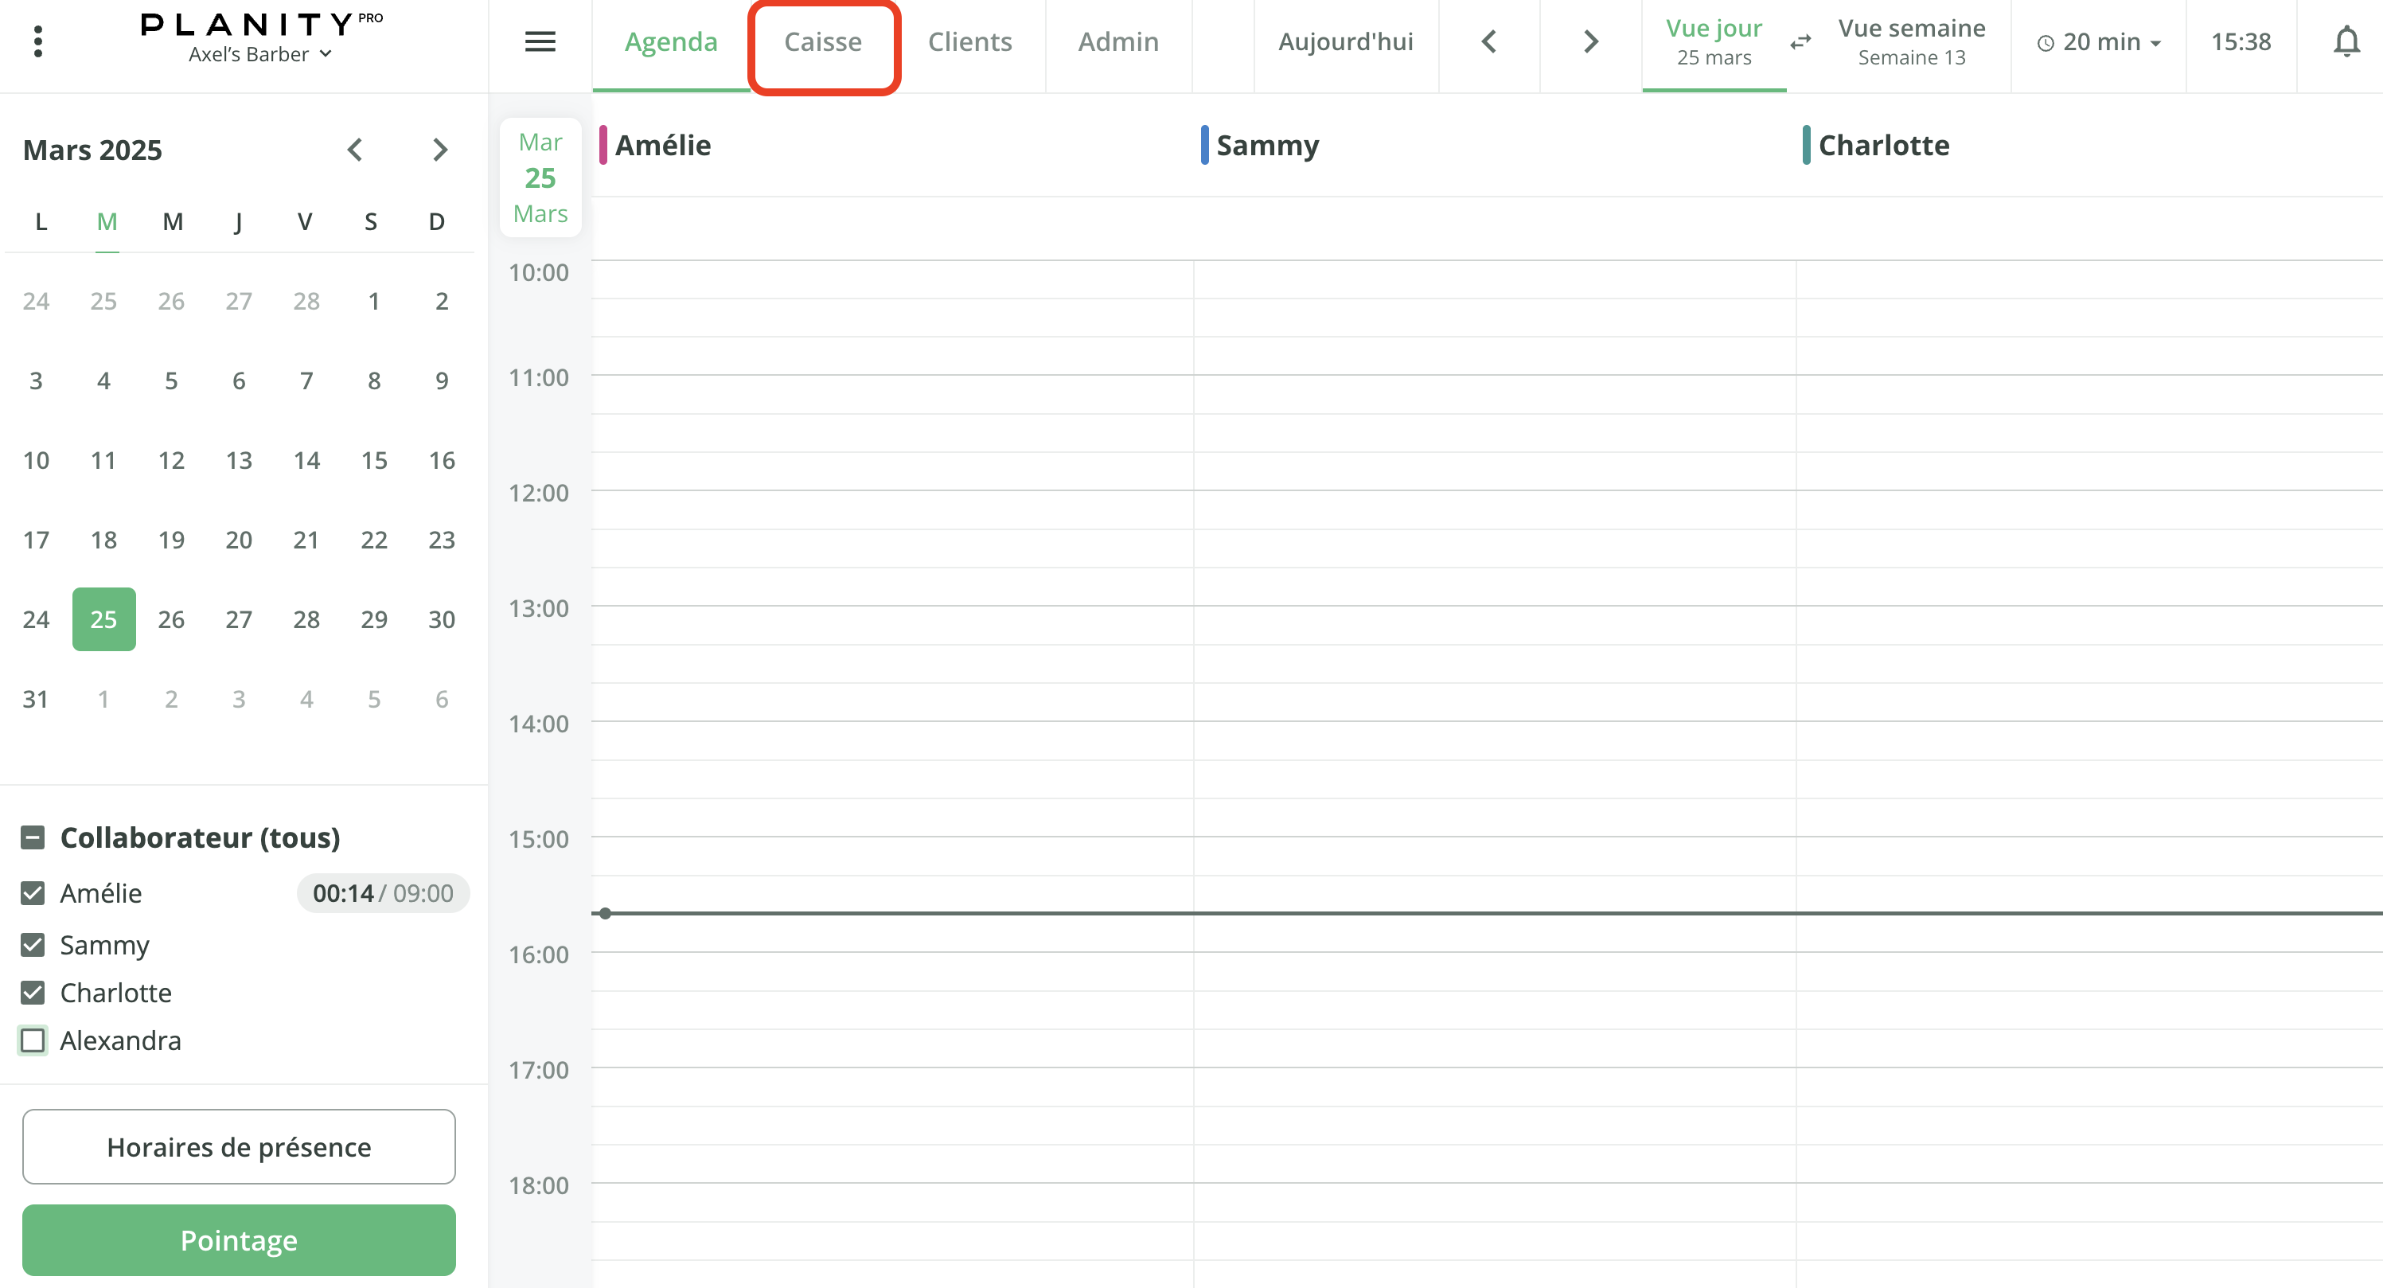Viewport: 2383px width, 1288px height.
Task: Enable the Alexandra collaborator checkbox
Action: tap(33, 1040)
